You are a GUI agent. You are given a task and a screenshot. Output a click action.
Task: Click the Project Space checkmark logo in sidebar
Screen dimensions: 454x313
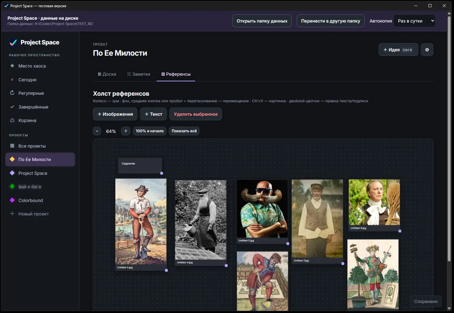(x=13, y=43)
